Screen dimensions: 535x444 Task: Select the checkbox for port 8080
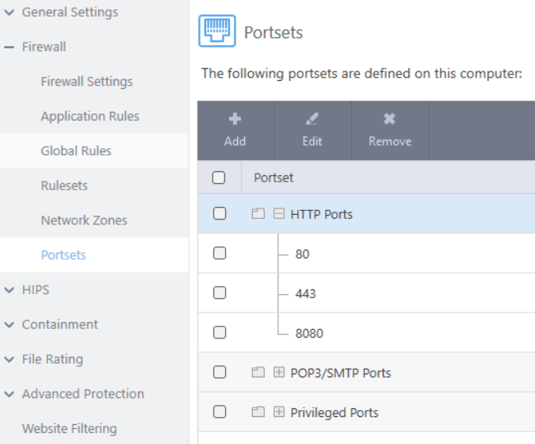pyautogui.click(x=220, y=332)
